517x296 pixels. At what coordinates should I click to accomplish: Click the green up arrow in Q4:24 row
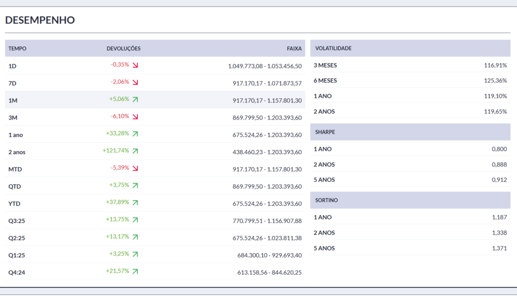click(x=135, y=271)
